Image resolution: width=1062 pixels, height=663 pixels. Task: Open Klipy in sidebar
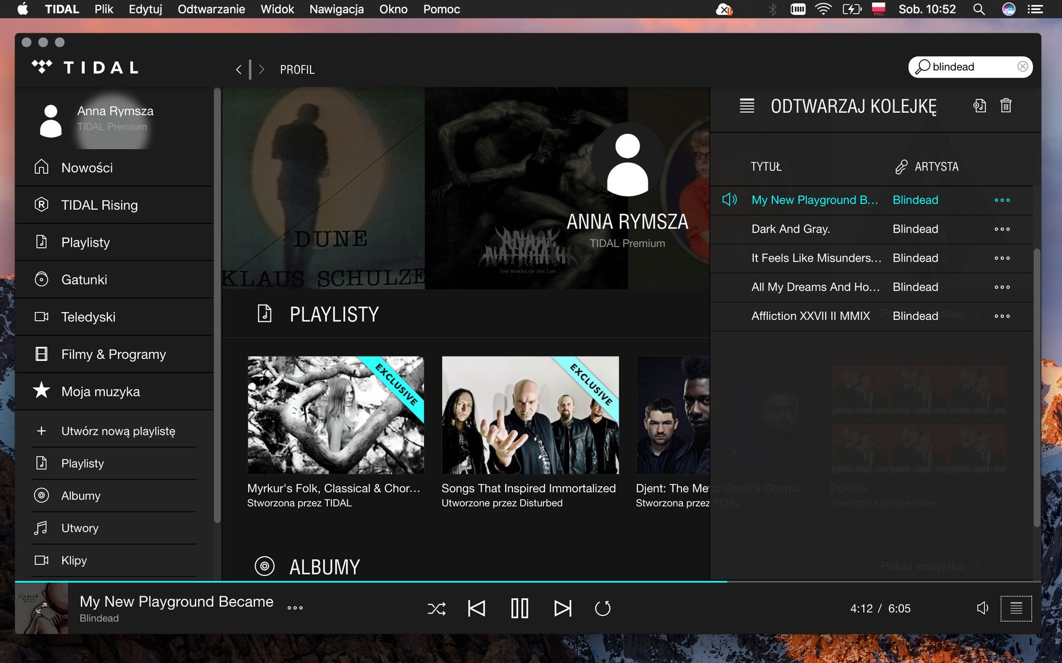(x=114, y=560)
